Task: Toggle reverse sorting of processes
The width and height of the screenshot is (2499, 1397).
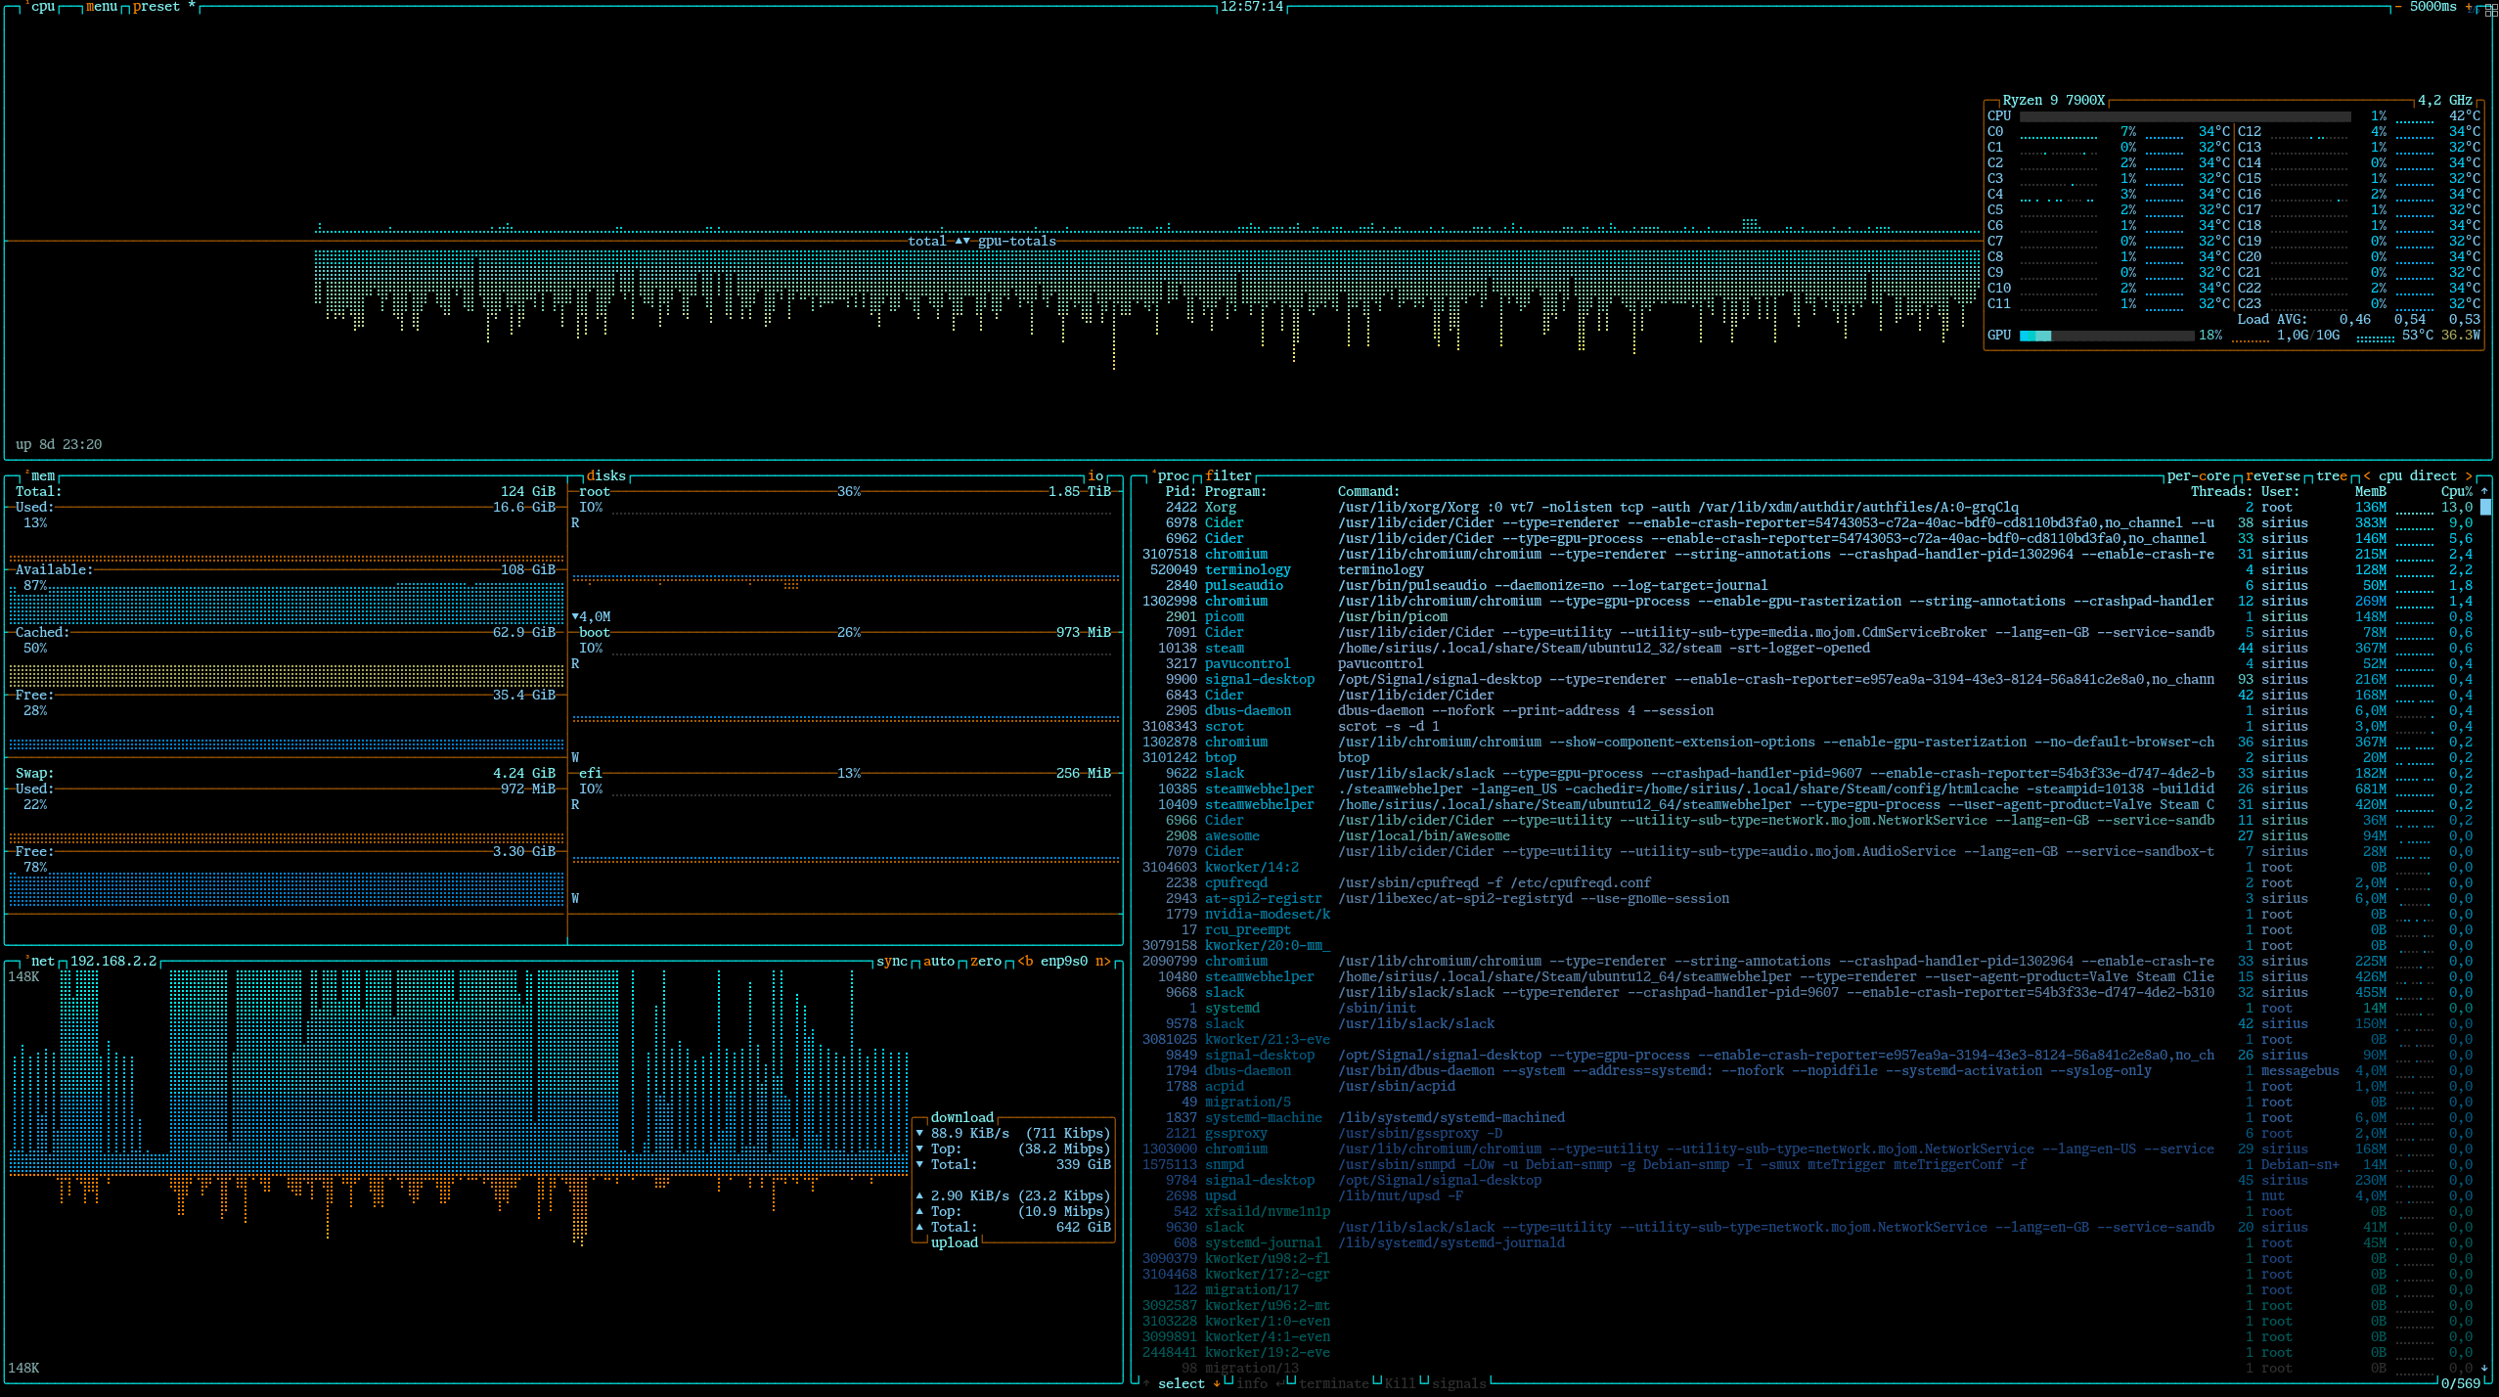Action: pos(2273,476)
